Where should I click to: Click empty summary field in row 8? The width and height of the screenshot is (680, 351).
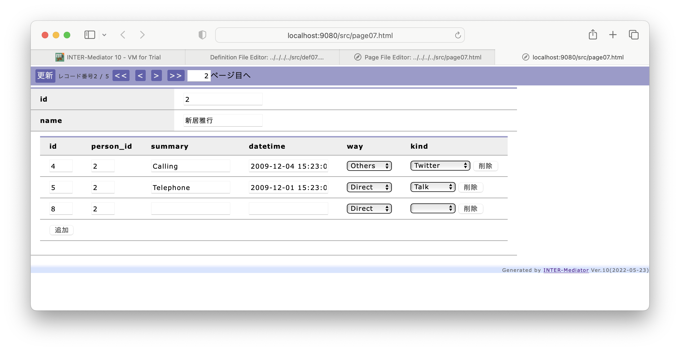190,209
